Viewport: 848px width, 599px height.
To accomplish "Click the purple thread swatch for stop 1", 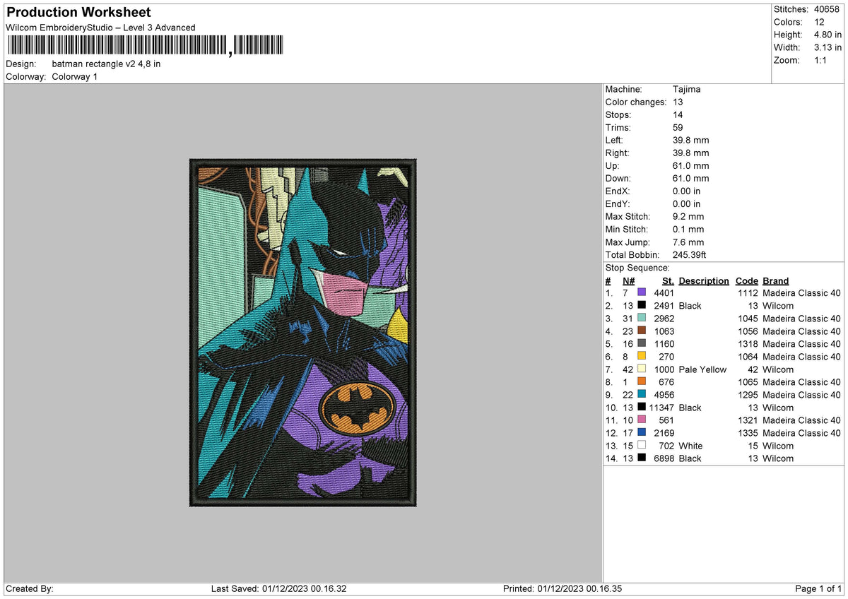I will point(642,292).
